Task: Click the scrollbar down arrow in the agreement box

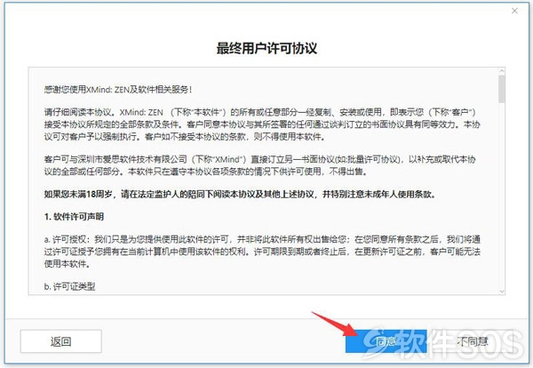Action: 501,292
